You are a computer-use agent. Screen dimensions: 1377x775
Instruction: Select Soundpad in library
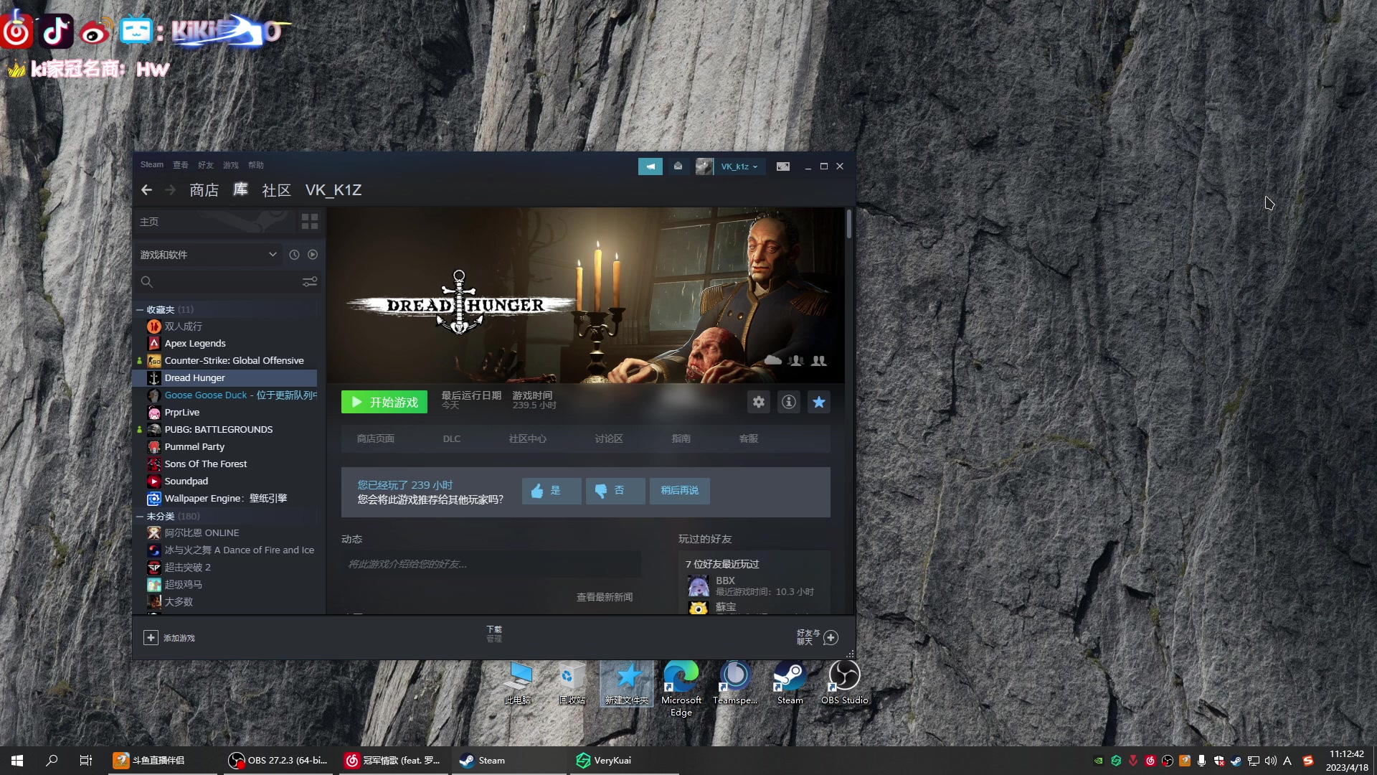pyautogui.click(x=186, y=482)
